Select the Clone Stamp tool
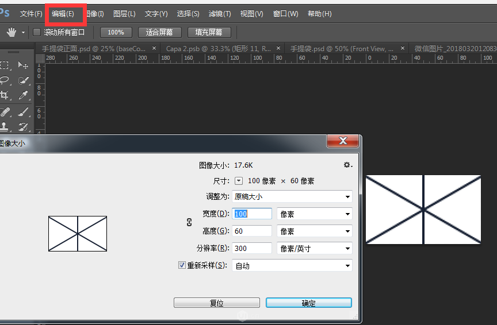This screenshot has height=325, width=497. click(x=4, y=126)
